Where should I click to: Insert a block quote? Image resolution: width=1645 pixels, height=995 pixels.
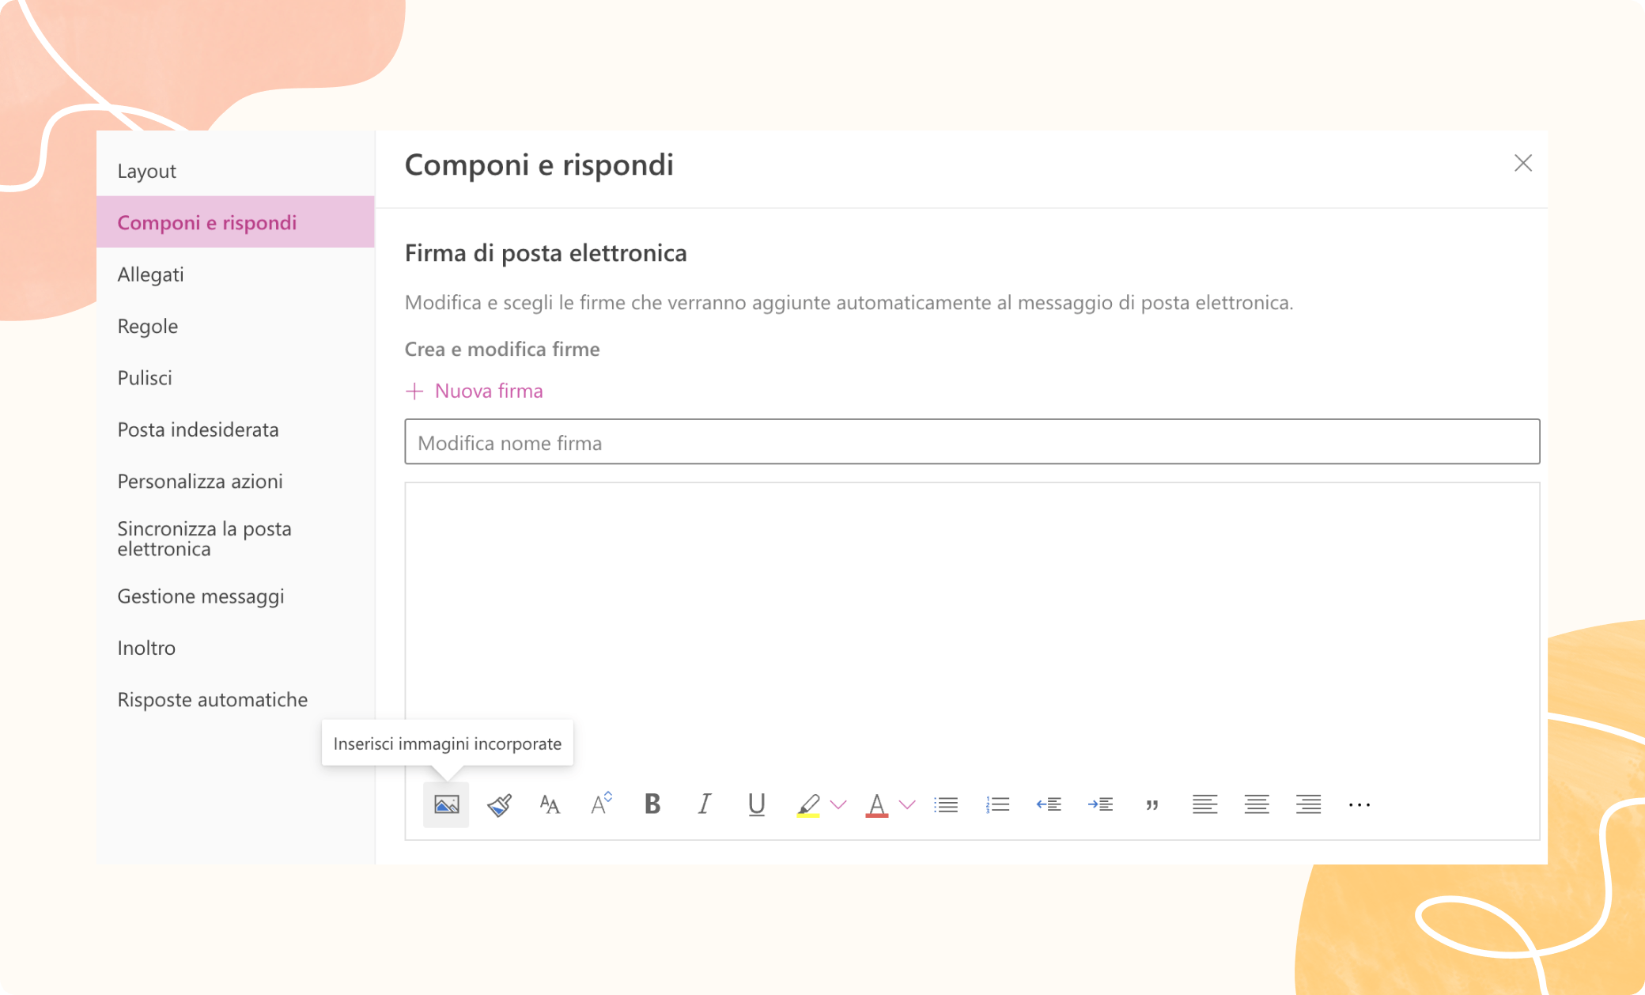[x=1151, y=804]
